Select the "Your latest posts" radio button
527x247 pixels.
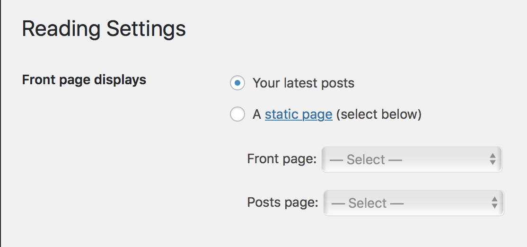tap(237, 83)
